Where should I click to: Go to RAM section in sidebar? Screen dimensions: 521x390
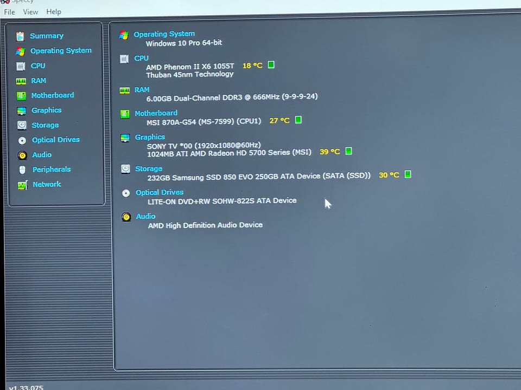[39, 81]
